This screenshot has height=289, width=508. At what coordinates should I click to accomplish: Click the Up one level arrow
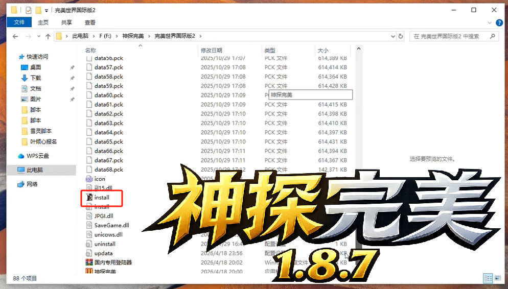pyautogui.click(x=48, y=36)
